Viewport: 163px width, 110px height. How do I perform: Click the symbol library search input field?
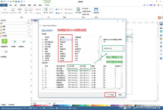click(x=15, y=23)
